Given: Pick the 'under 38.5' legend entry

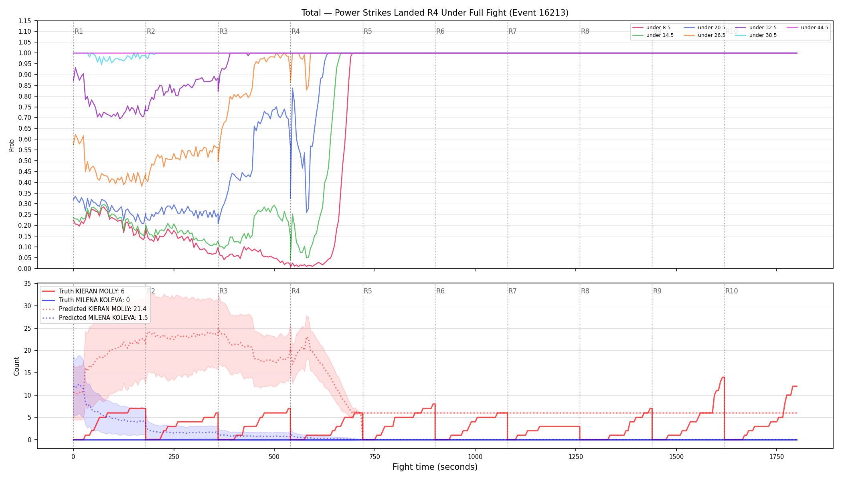Looking at the screenshot, I should pos(756,35).
